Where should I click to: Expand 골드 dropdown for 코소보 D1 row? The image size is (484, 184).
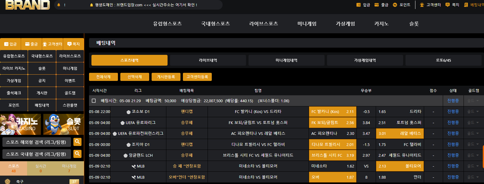tap(473, 111)
